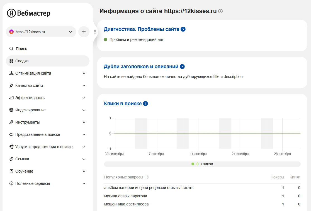The height and width of the screenshot is (211, 311).
Task: Select query могила славы парукова
Action: click(126, 196)
